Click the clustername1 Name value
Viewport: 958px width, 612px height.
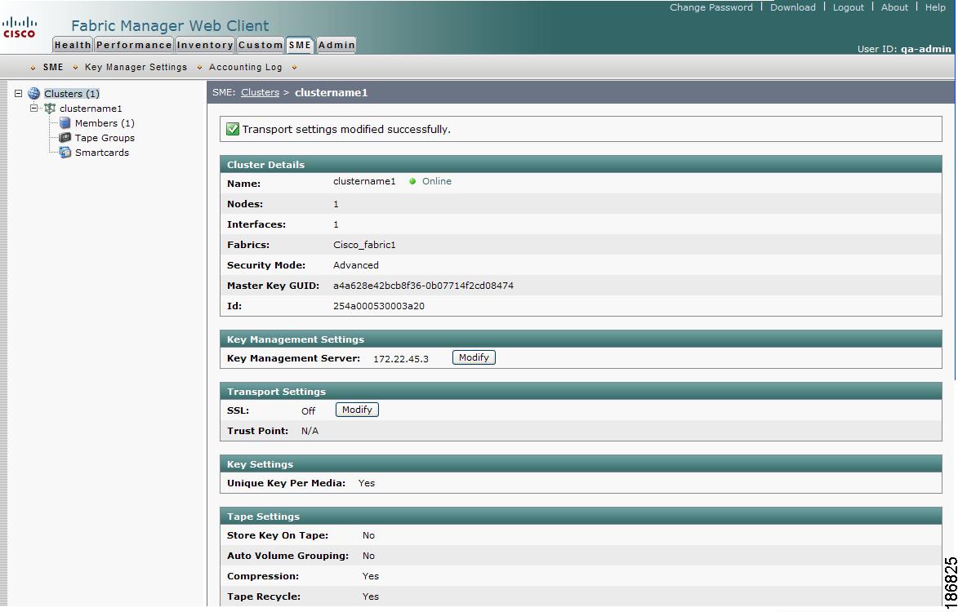point(364,181)
